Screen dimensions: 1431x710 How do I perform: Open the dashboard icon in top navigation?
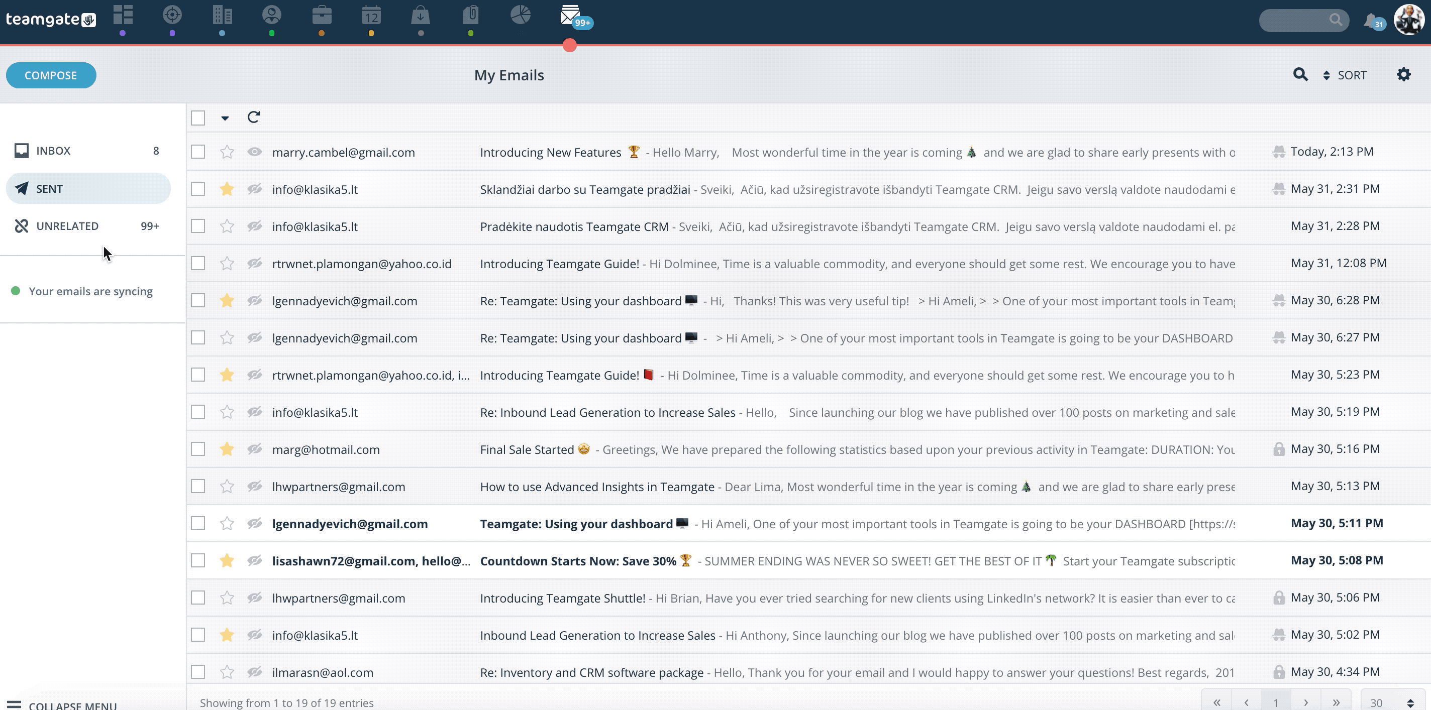point(123,15)
